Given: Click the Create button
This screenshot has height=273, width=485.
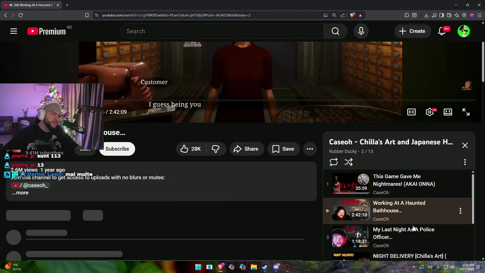Looking at the screenshot, I should (x=412, y=31).
